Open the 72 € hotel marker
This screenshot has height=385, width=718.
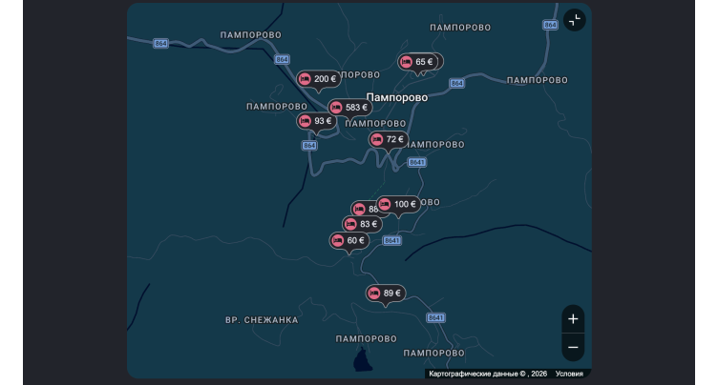tap(389, 139)
